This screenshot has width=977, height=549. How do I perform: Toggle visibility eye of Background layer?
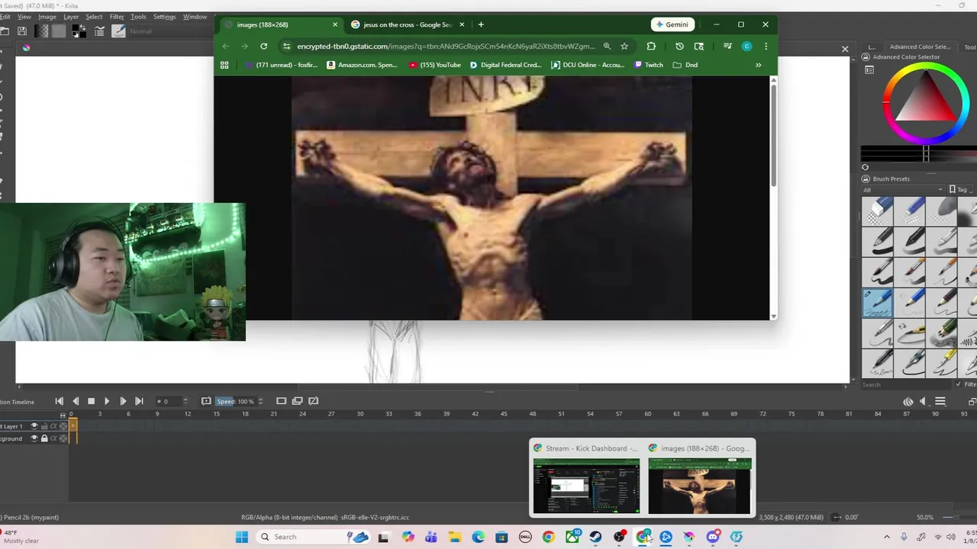tap(34, 438)
